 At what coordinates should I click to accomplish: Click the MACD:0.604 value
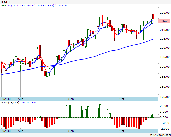point(29,103)
